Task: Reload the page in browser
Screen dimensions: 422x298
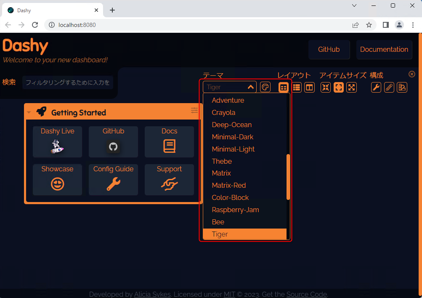Action: [35, 25]
